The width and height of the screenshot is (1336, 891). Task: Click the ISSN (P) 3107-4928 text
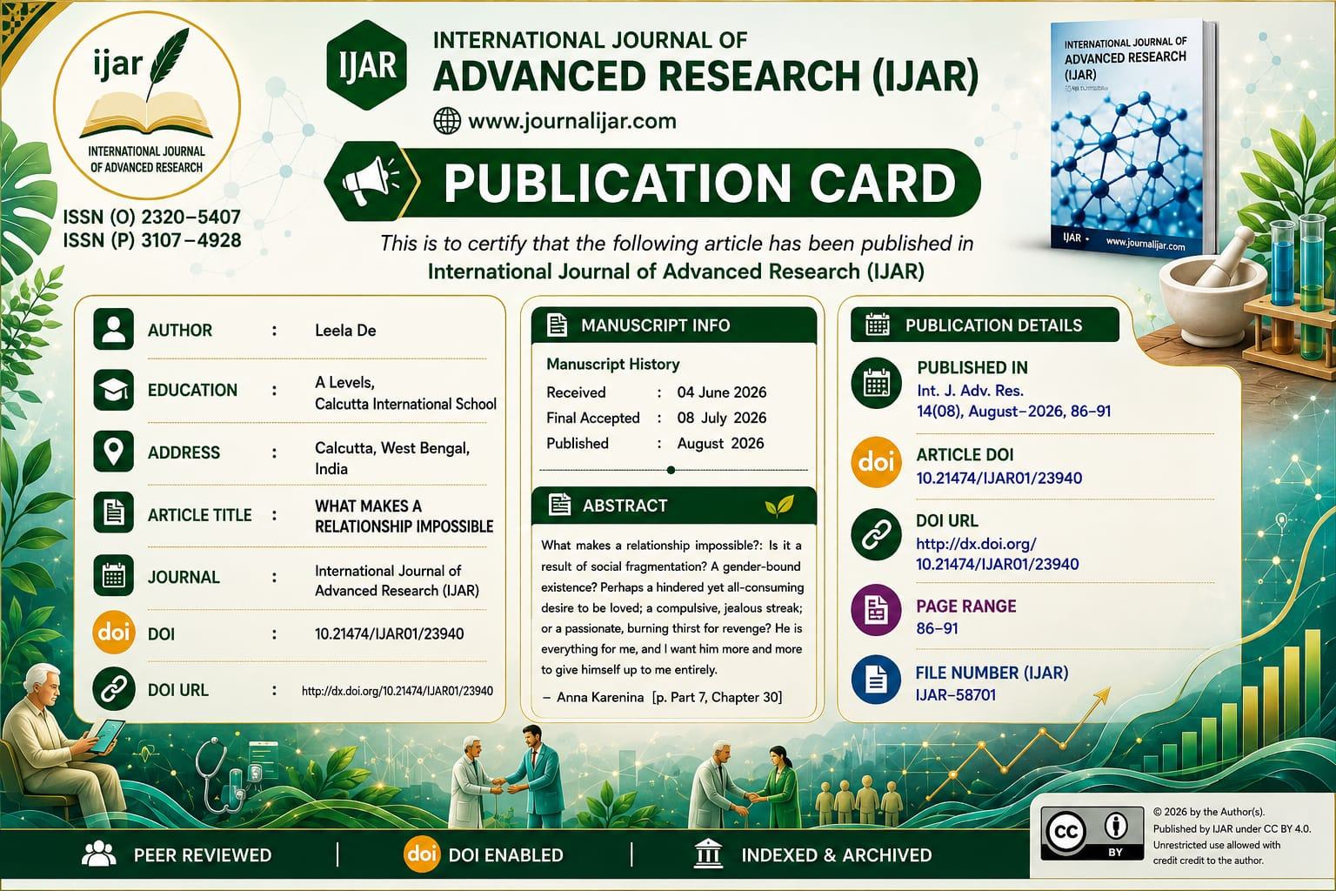[152, 240]
